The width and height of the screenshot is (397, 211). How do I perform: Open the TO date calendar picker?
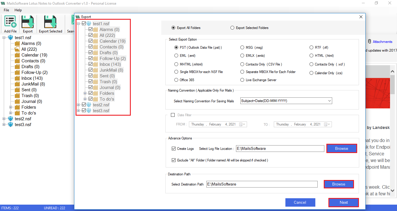click(327, 124)
